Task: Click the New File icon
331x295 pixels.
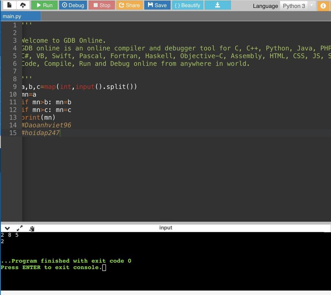Action: [x=9, y=5]
